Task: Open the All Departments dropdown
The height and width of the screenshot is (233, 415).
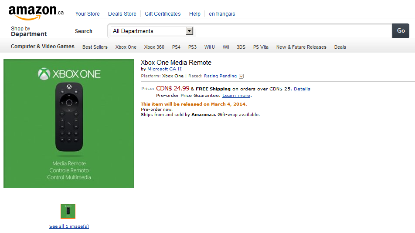Action: (x=152, y=31)
